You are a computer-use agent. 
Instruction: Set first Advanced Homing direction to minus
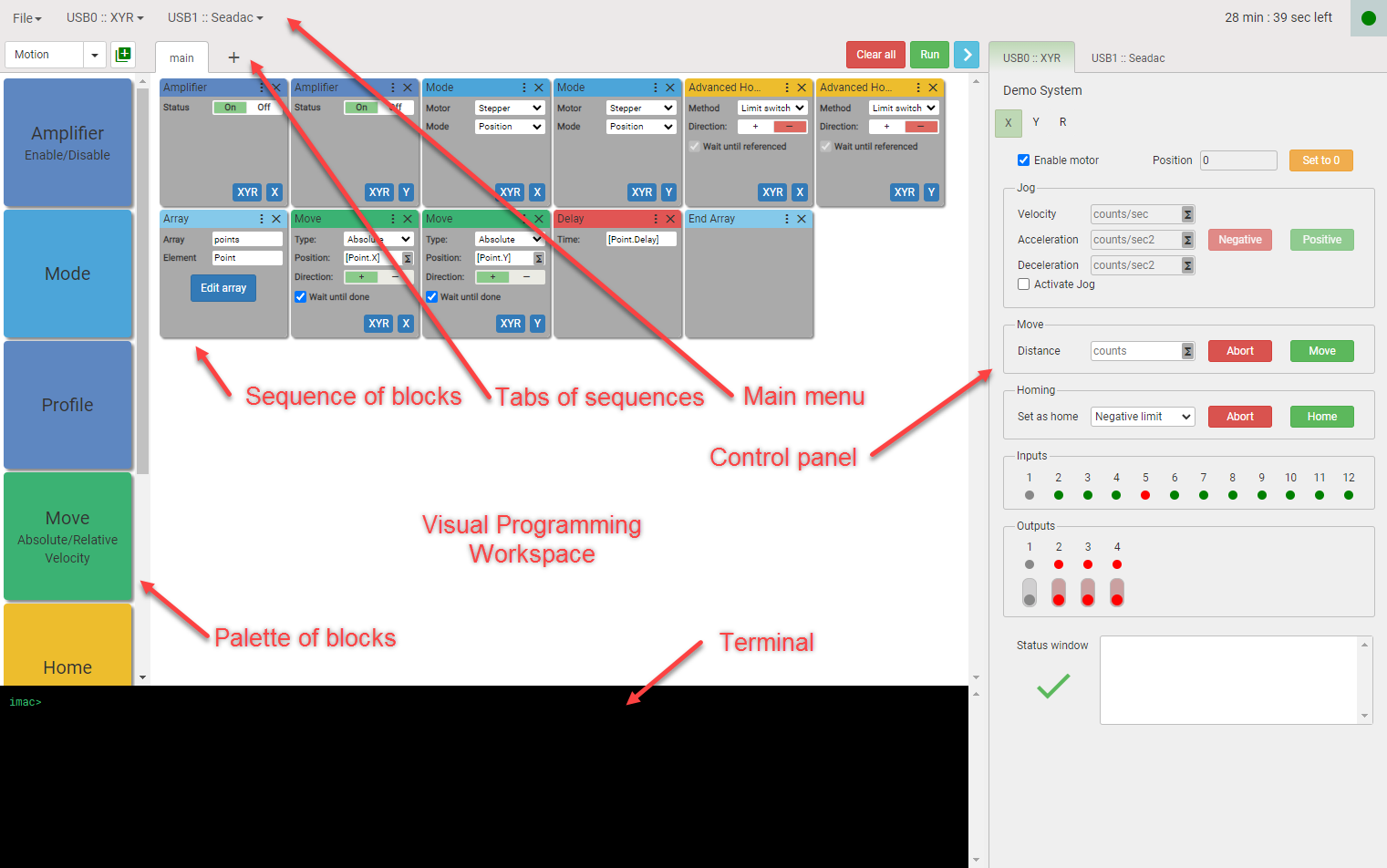(x=790, y=127)
